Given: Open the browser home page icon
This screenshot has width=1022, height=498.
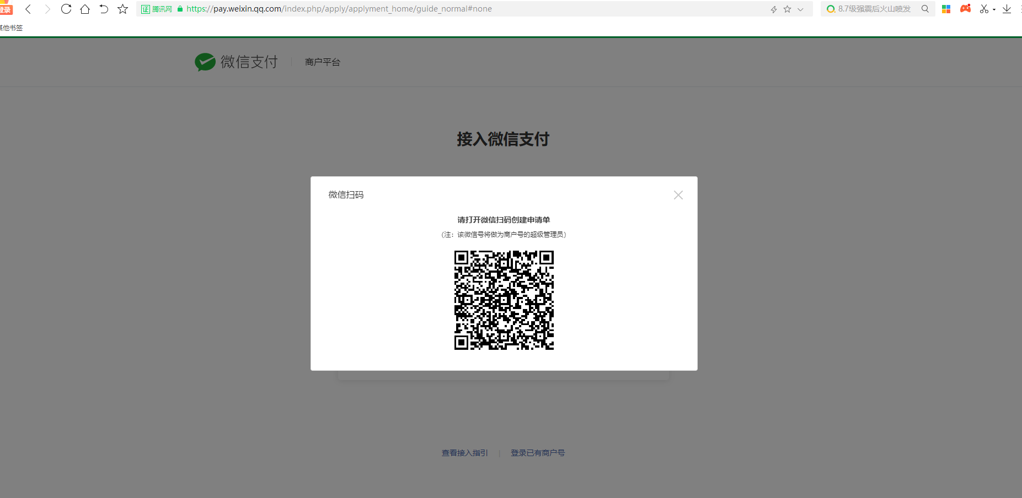Looking at the screenshot, I should click(x=85, y=9).
